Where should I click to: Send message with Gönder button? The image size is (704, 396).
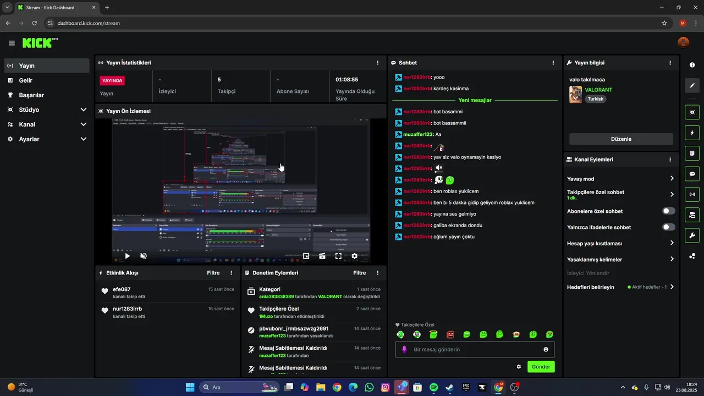541,366
